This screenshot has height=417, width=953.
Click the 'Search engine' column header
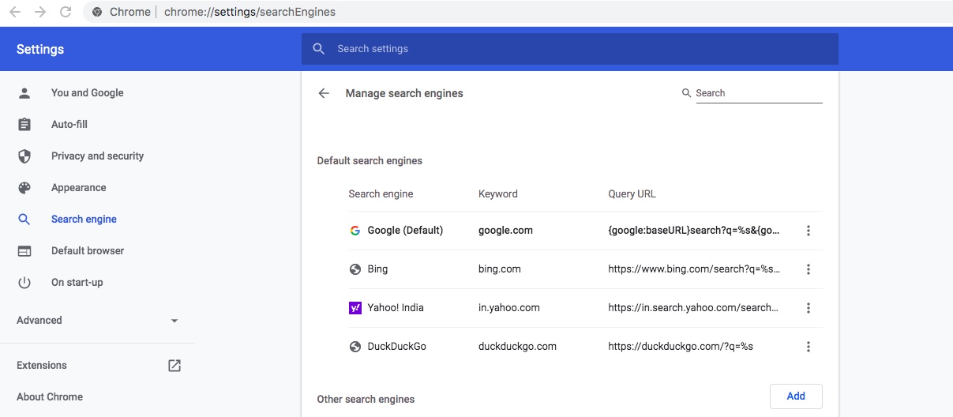(x=381, y=193)
